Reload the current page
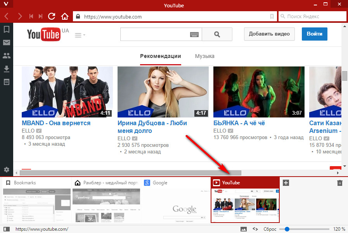This screenshot has height=233, width=348. [x=52, y=16]
